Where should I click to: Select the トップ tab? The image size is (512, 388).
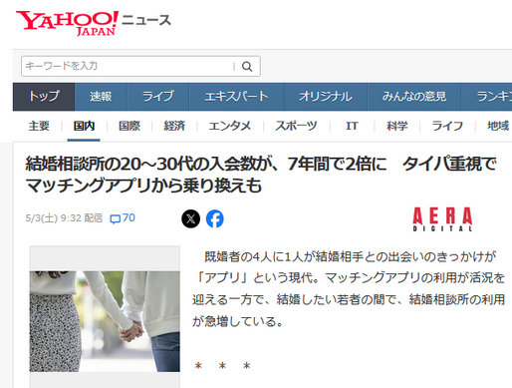pyautogui.click(x=44, y=97)
